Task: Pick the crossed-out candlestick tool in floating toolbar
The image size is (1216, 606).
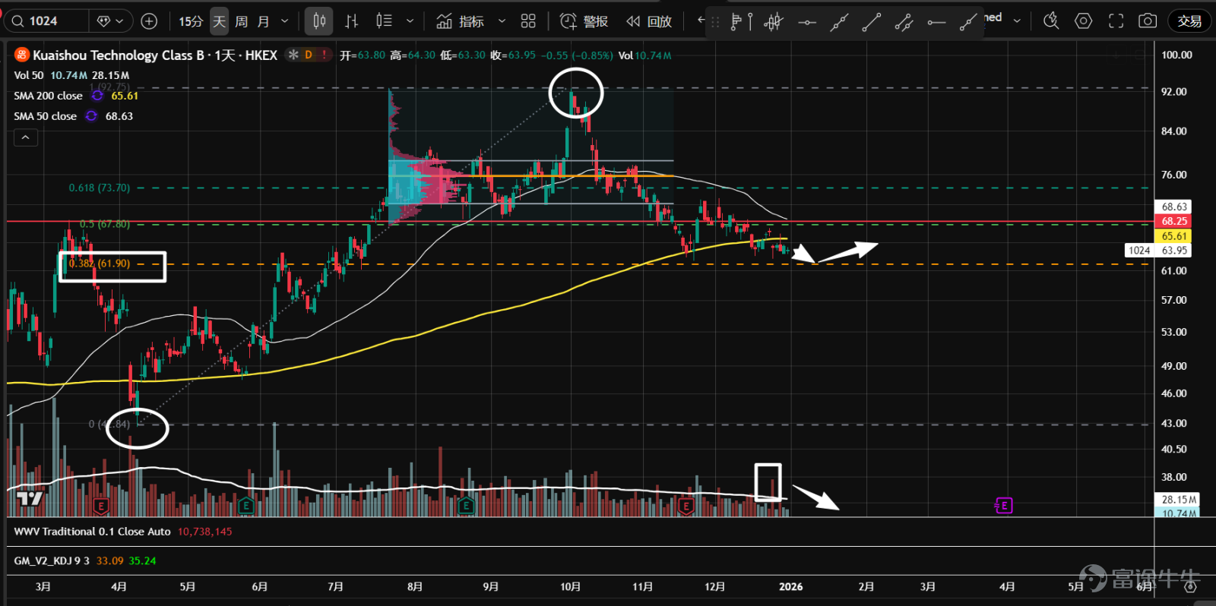Action: click(x=773, y=23)
